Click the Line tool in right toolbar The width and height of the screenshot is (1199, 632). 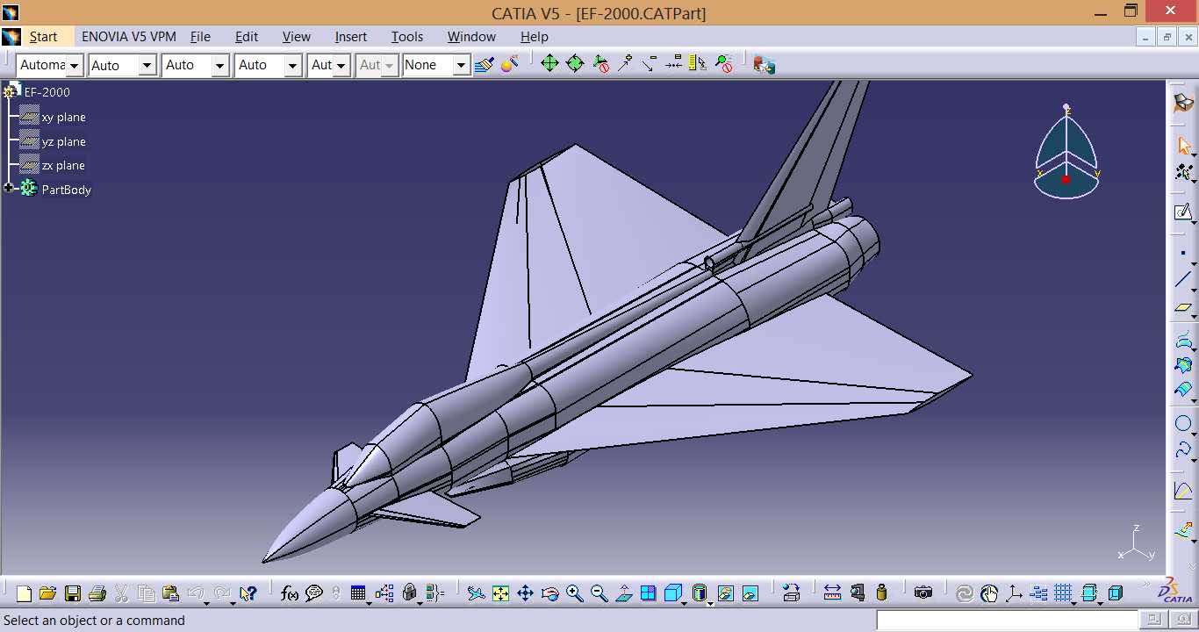(1183, 279)
